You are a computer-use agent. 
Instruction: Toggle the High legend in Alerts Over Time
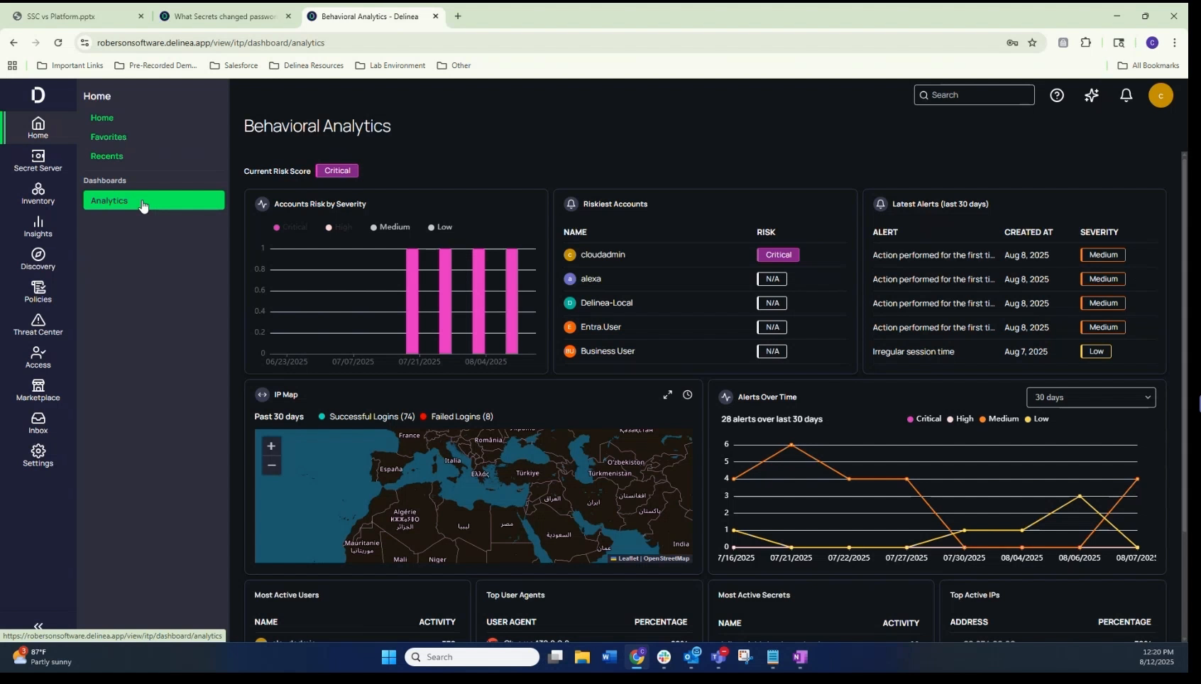click(x=960, y=419)
